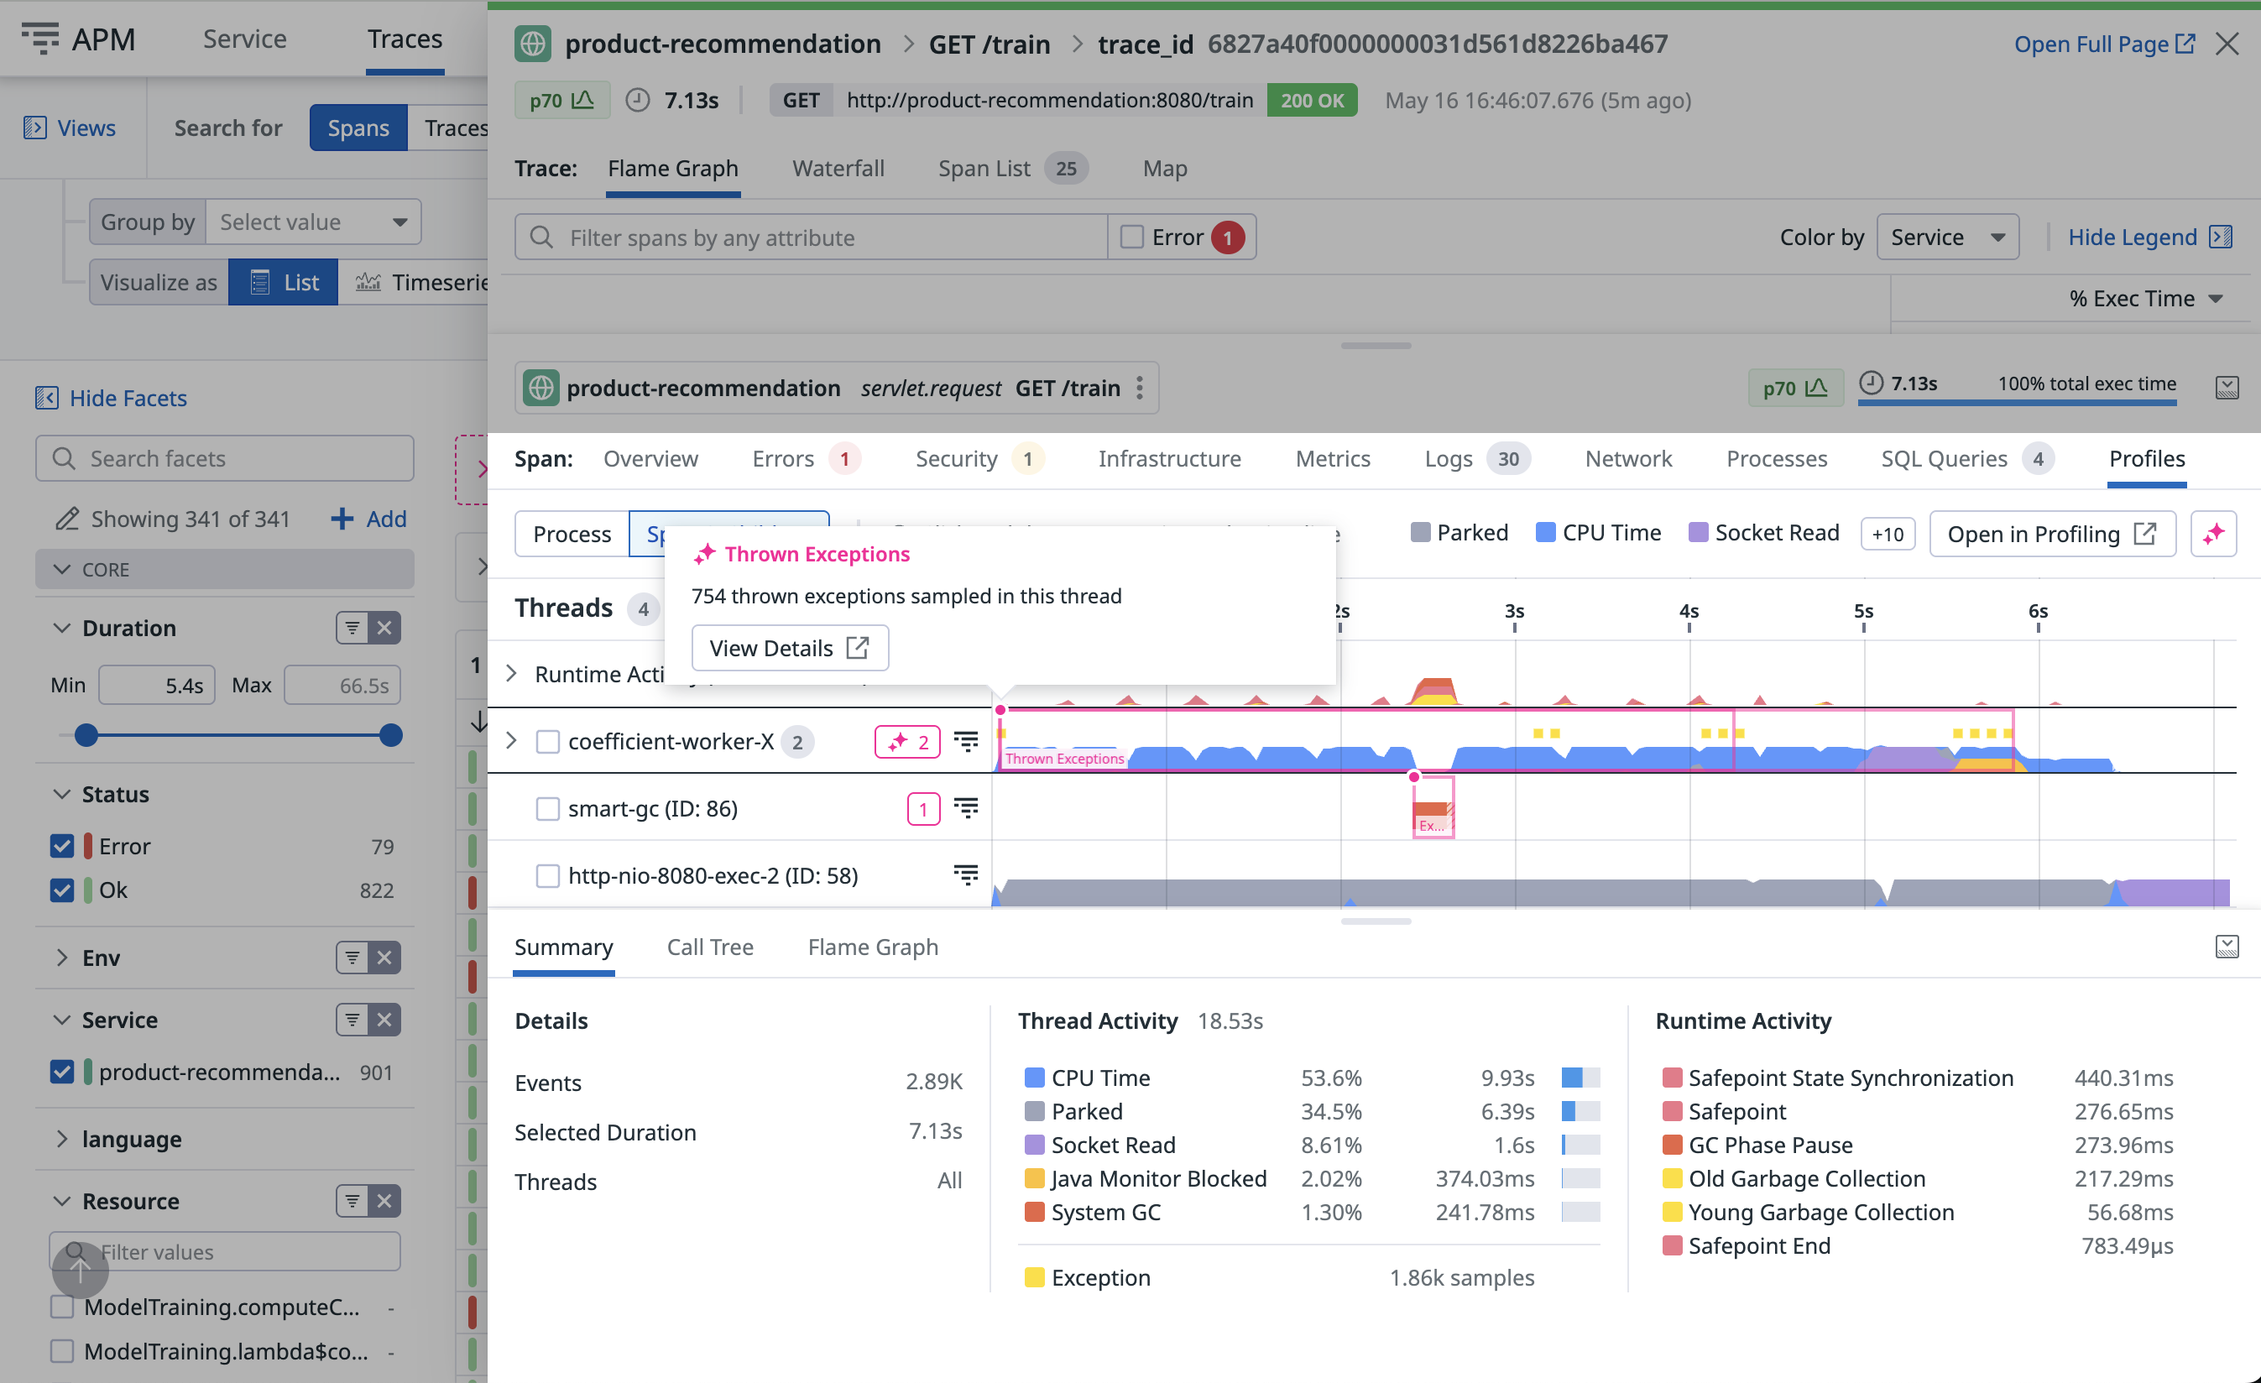Viewport: 2261px width, 1383px height.
Task: Click View Details in Thrown Exceptions popup
Action: coord(789,648)
